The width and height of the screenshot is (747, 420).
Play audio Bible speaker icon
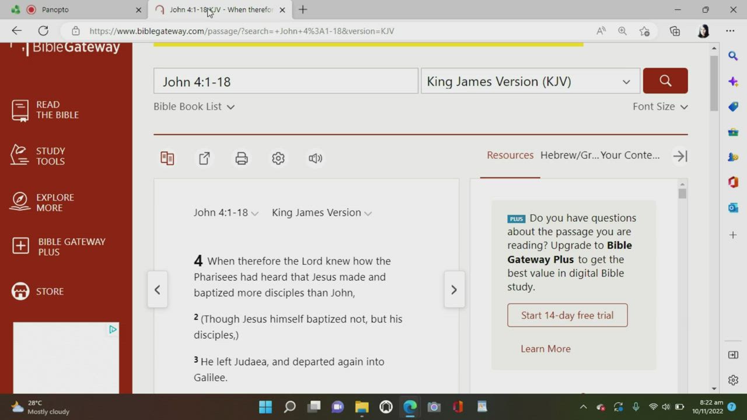coord(315,158)
